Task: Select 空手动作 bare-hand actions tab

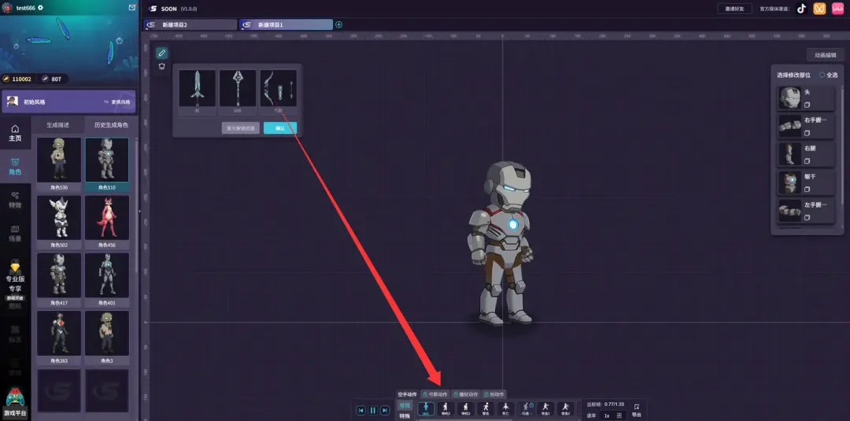Action: pyautogui.click(x=407, y=394)
